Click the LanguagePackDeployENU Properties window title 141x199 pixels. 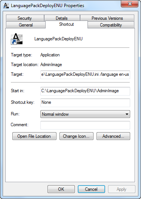click(47, 6)
